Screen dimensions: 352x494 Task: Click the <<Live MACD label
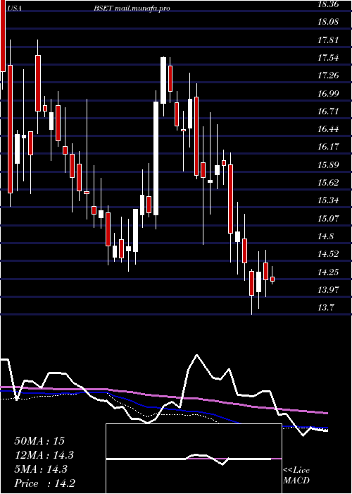coord(296,476)
